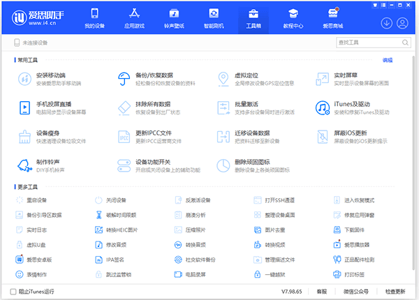The height and width of the screenshot is (300, 419).
Task: Start 手机投屏直播 tool icon
Action: click(24, 108)
